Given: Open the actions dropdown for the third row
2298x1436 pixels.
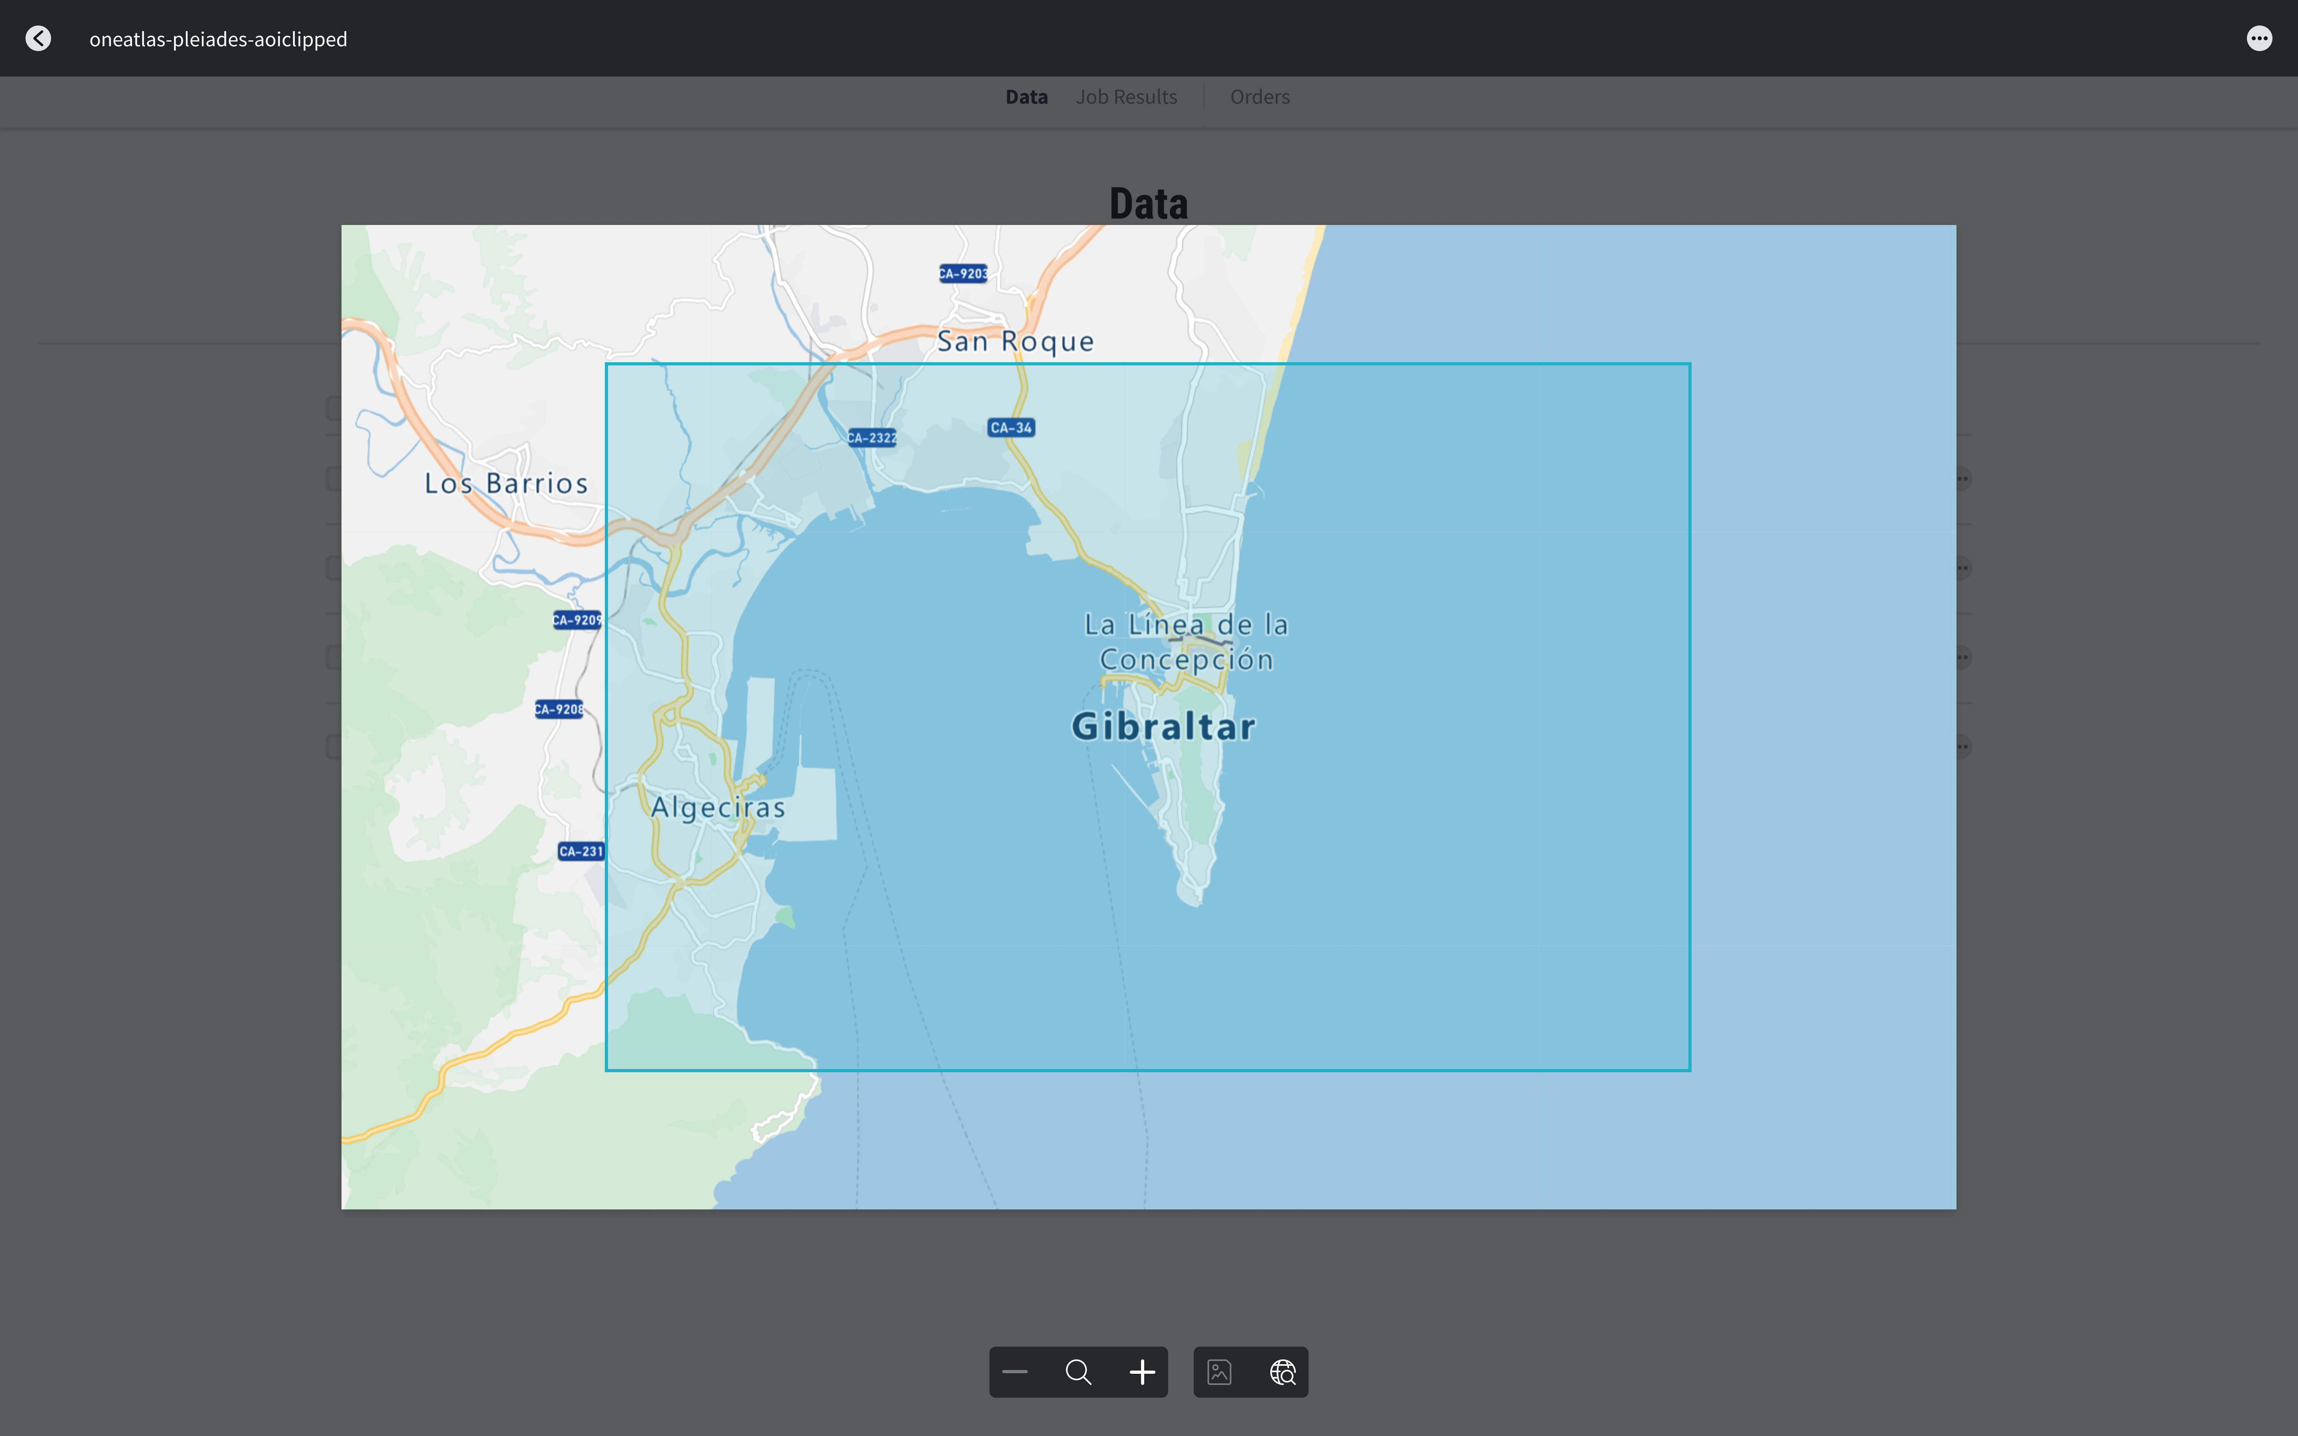Looking at the screenshot, I should (x=1964, y=655).
